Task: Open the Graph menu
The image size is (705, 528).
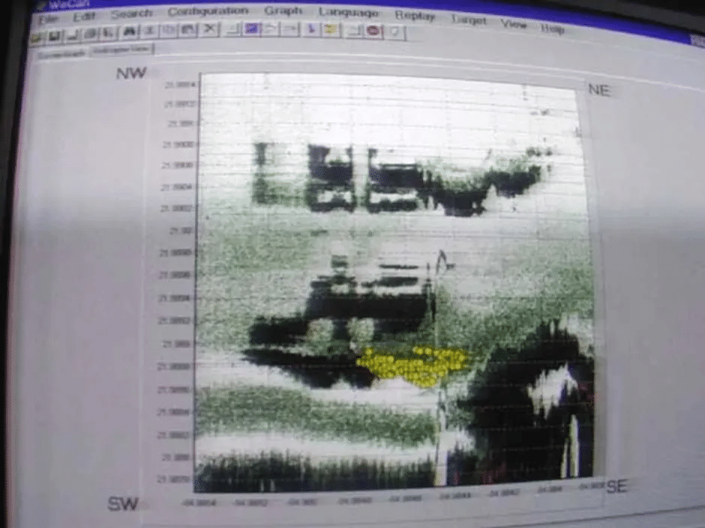Action: 283,11
